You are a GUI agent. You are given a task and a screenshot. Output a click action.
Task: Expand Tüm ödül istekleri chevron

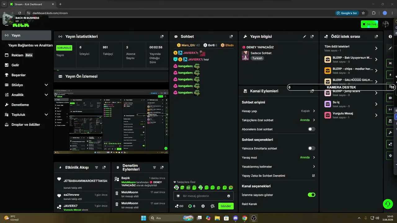[376, 48]
